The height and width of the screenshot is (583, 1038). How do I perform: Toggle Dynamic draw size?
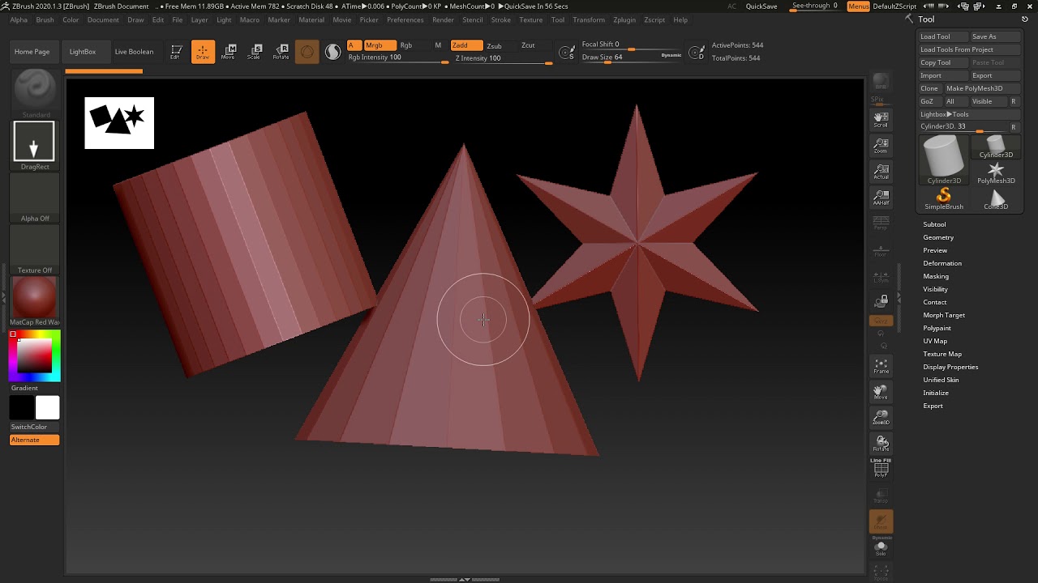coord(671,55)
